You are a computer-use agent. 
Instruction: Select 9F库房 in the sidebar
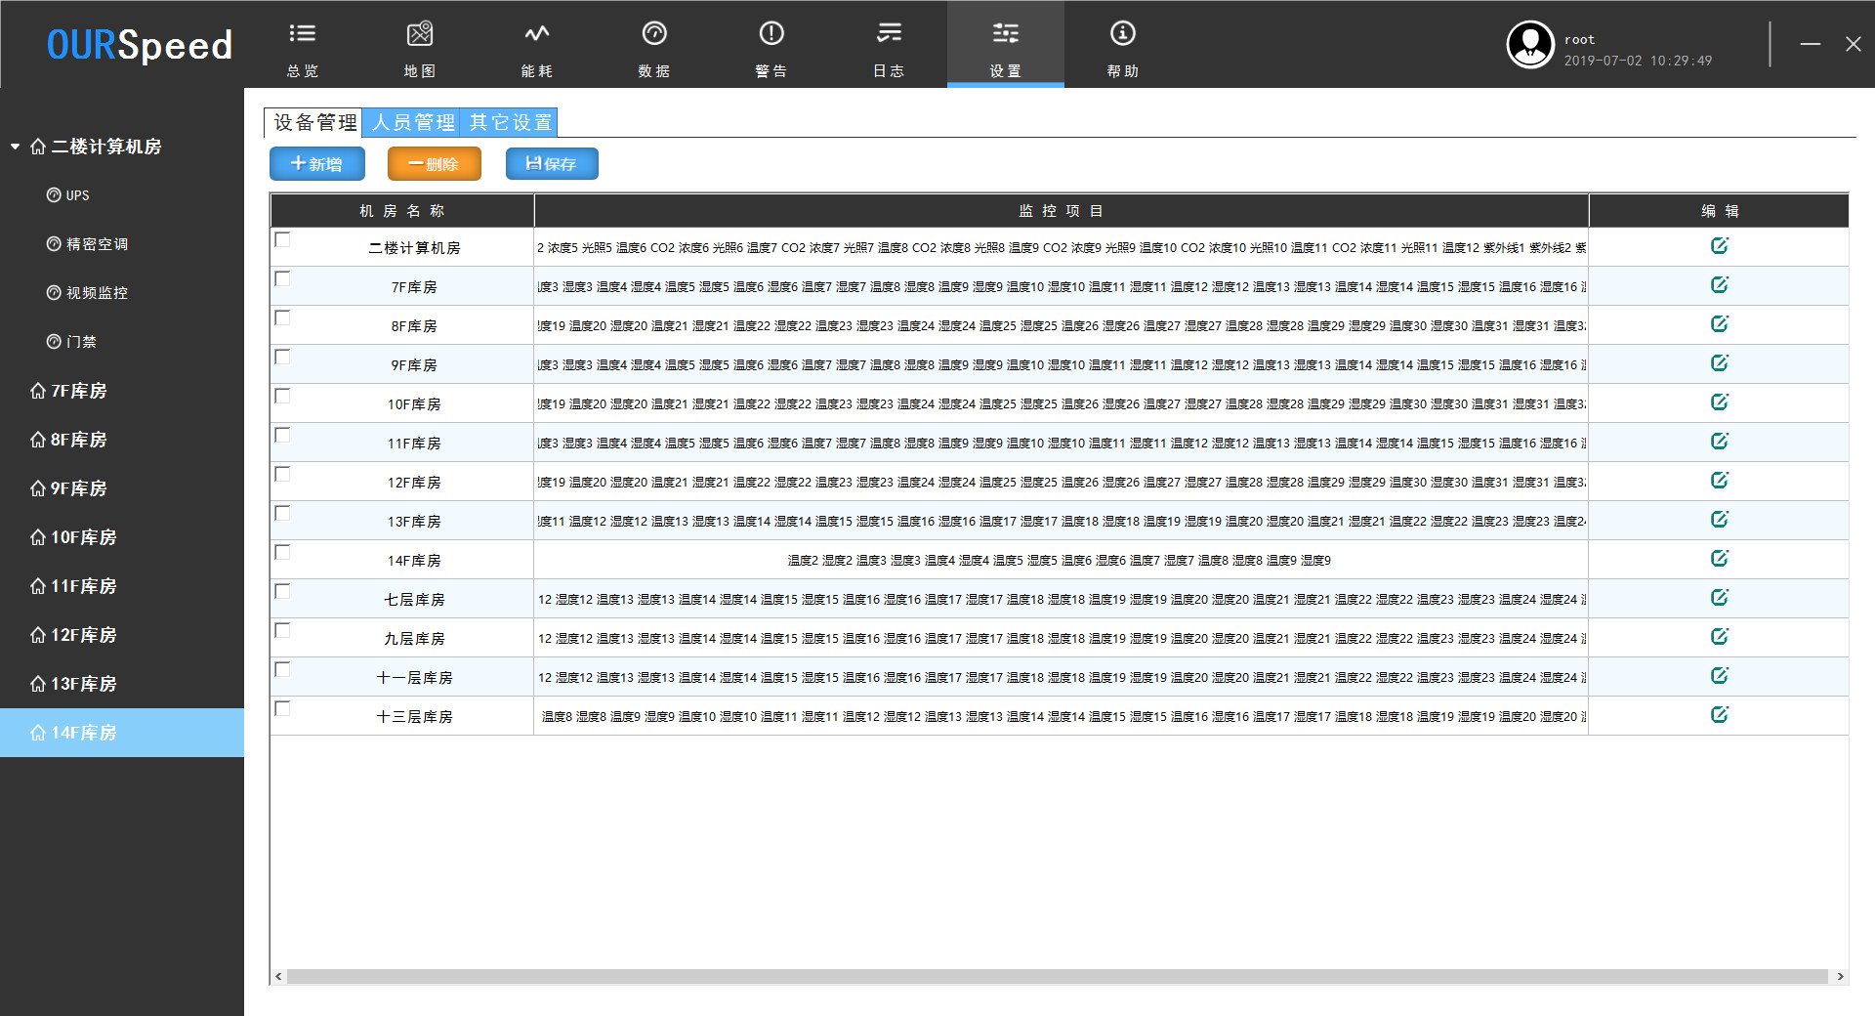[x=78, y=488]
